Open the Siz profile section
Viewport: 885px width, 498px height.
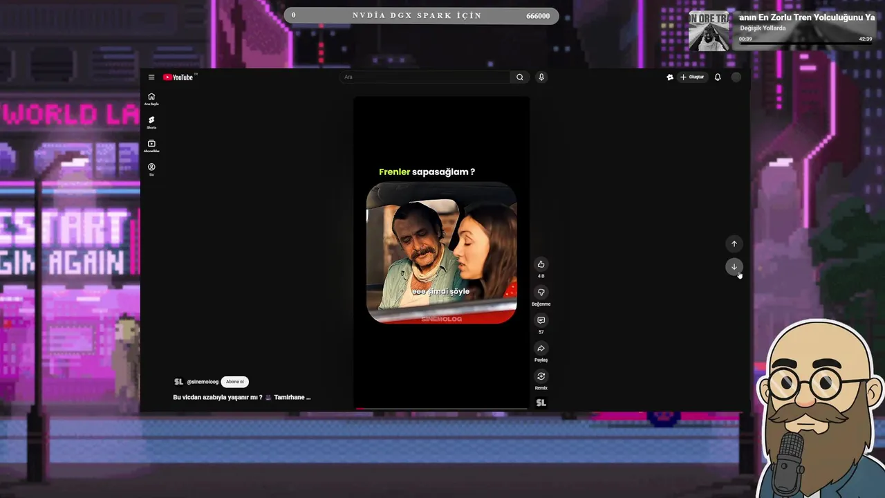[x=151, y=169]
